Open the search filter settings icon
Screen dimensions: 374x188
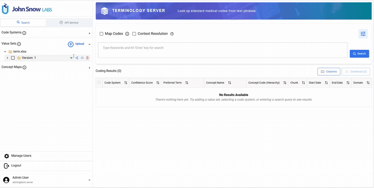pyautogui.click(x=363, y=34)
